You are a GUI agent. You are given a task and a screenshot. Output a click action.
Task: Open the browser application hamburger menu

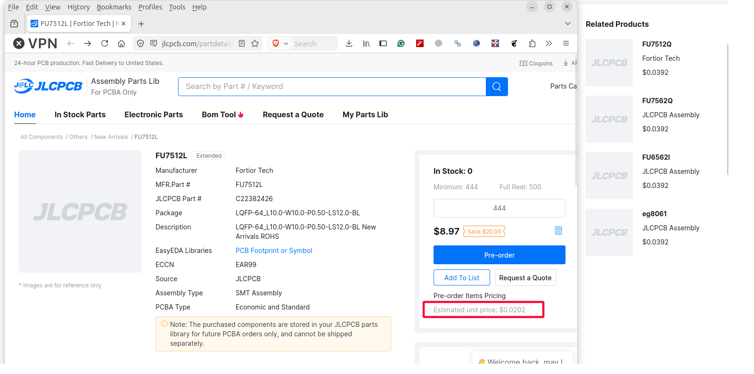tap(566, 43)
